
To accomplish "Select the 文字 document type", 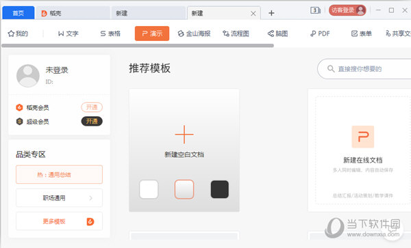I will click(x=68, y=33).
